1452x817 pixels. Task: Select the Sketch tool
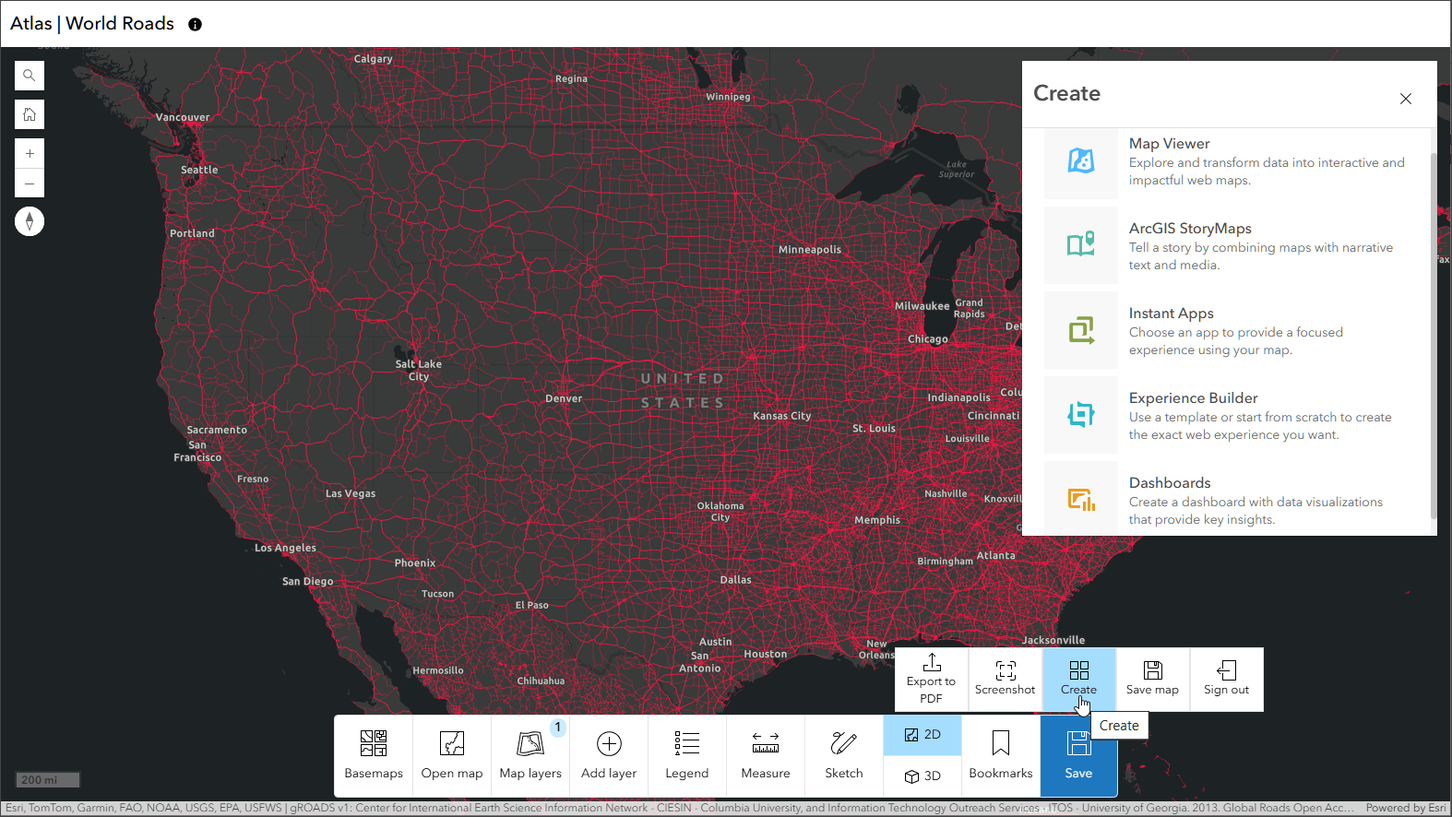[844, 756]
